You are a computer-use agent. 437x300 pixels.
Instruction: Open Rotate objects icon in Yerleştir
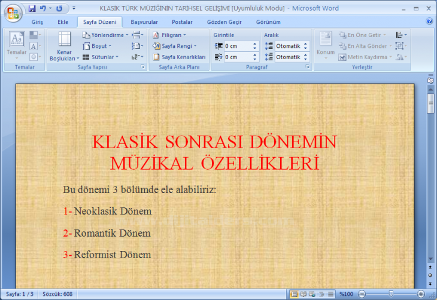pos(401,57)
